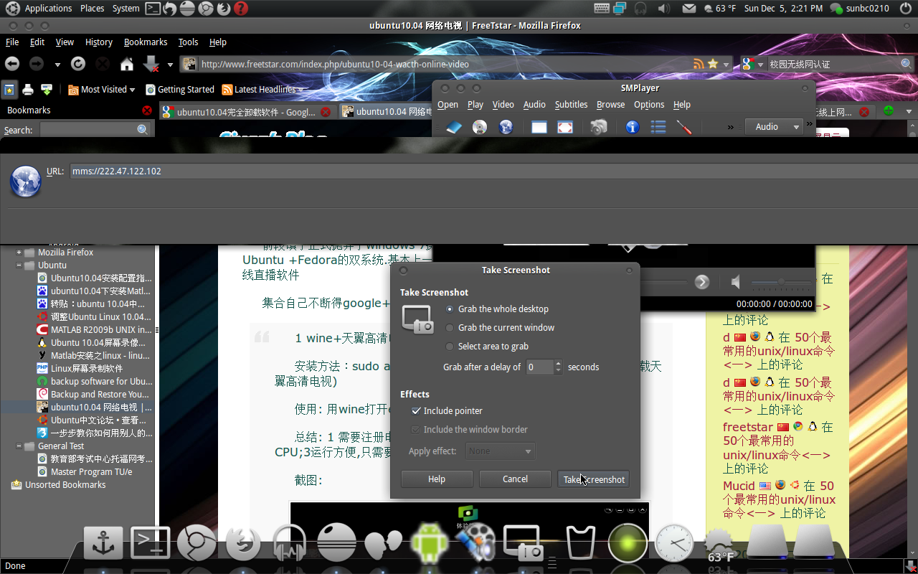Open the back/forward history dropdown arrow
Image resolution: width=918 pixels, height=574 pixels.
coord(57,64)
